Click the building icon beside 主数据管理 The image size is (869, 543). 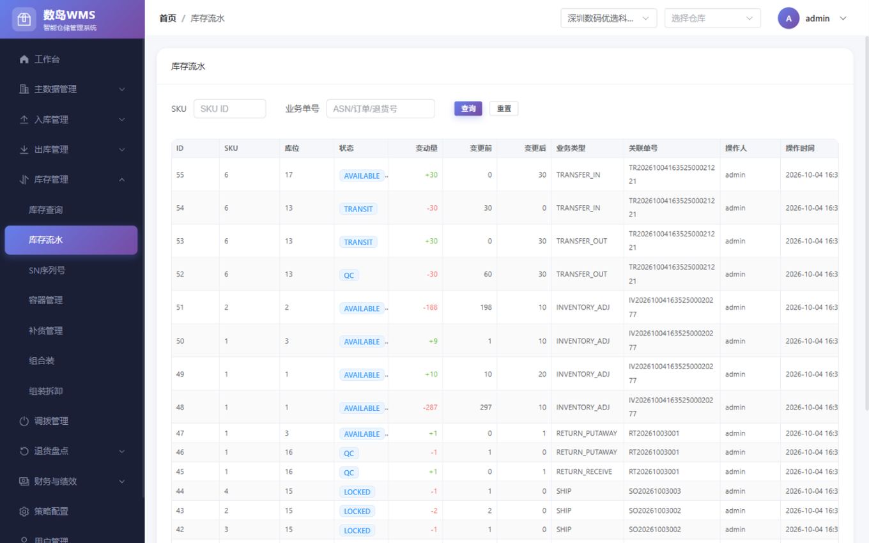click(24, 89)
